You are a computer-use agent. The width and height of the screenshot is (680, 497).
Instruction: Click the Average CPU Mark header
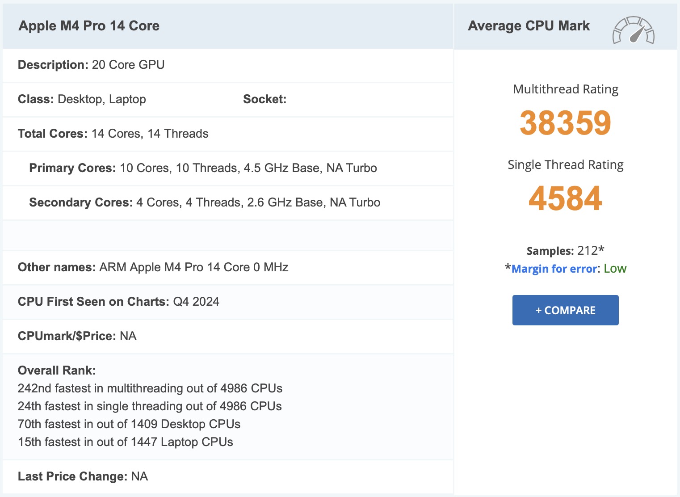click(529, 25)
